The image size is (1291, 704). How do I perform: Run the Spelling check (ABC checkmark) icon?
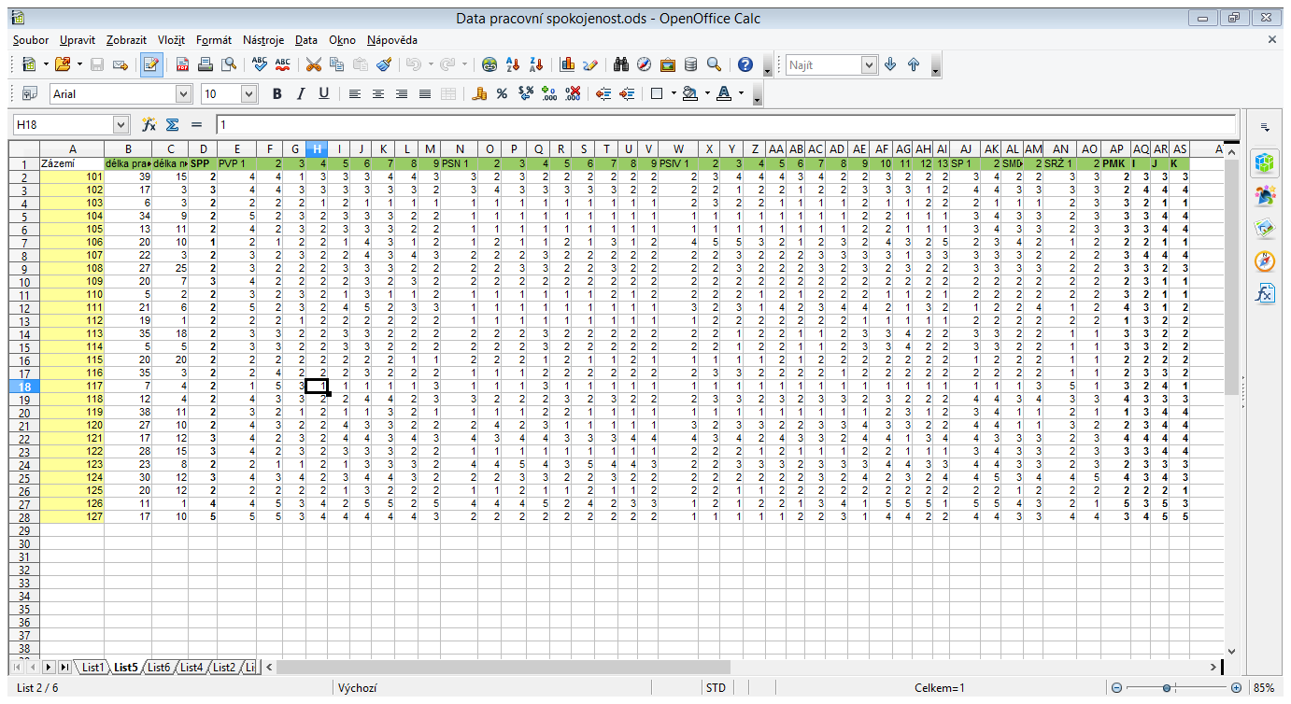[260, 64]
